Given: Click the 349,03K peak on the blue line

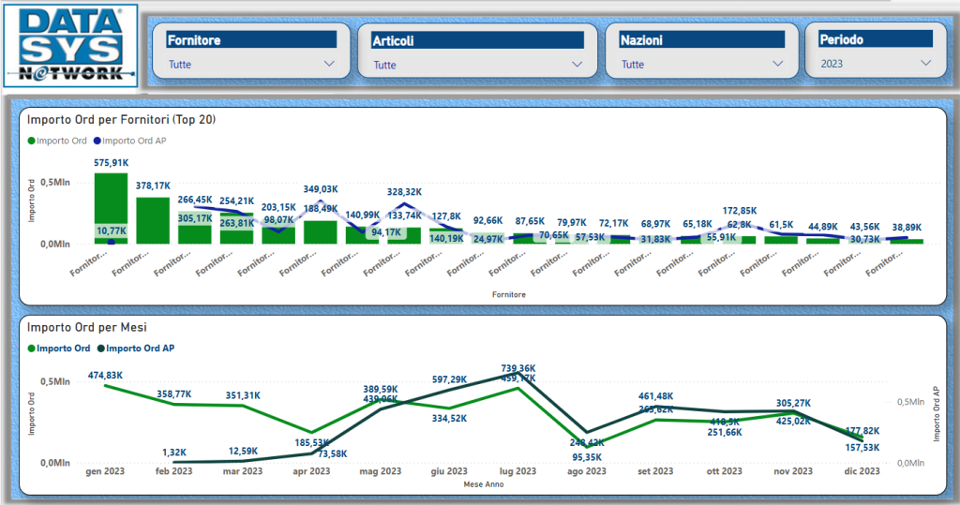Looking at the screenshot, I should [321, 201].
